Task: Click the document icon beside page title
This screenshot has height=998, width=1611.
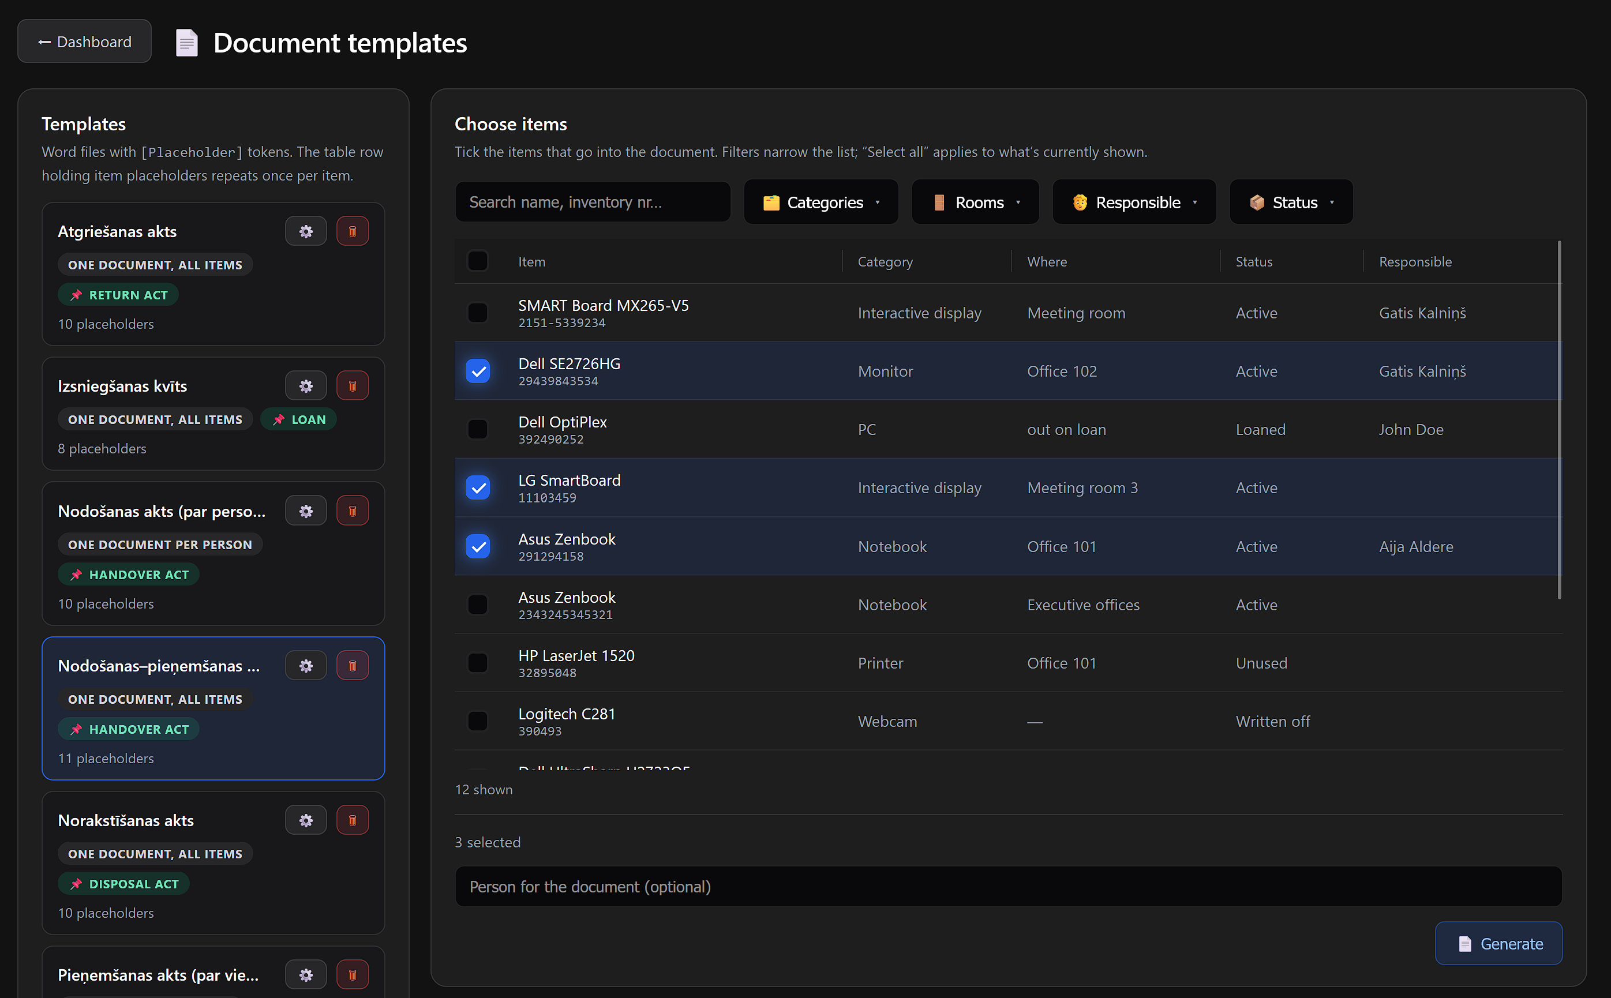Action: pos(186,43)
